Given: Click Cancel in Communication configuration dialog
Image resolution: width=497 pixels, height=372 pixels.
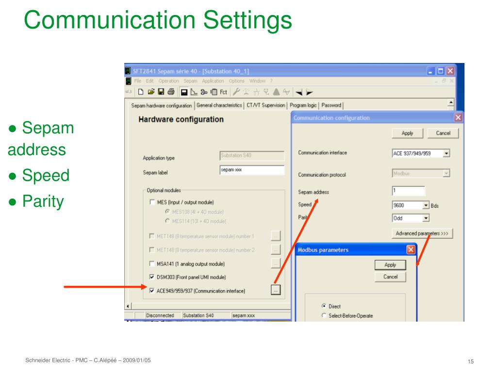Looking at the screenshot, I should 443,133.
